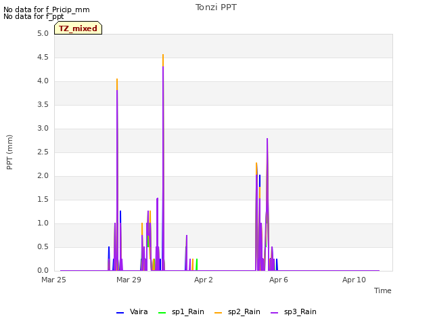Click the 'No data for f_ppt' message
Viewport: 433px width, 325px height.
click(33, 16)
